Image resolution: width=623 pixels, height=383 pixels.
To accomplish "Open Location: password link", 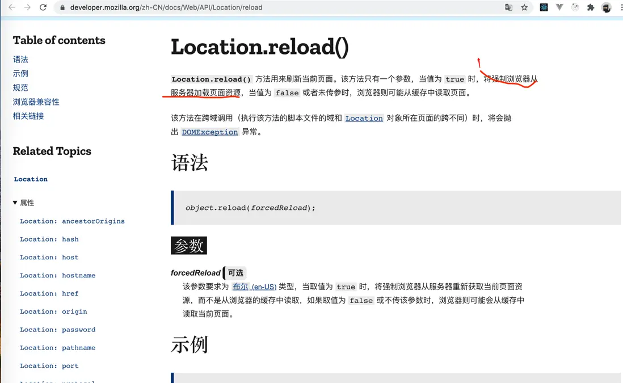I will pyautogui.click(x=58, y=330).
